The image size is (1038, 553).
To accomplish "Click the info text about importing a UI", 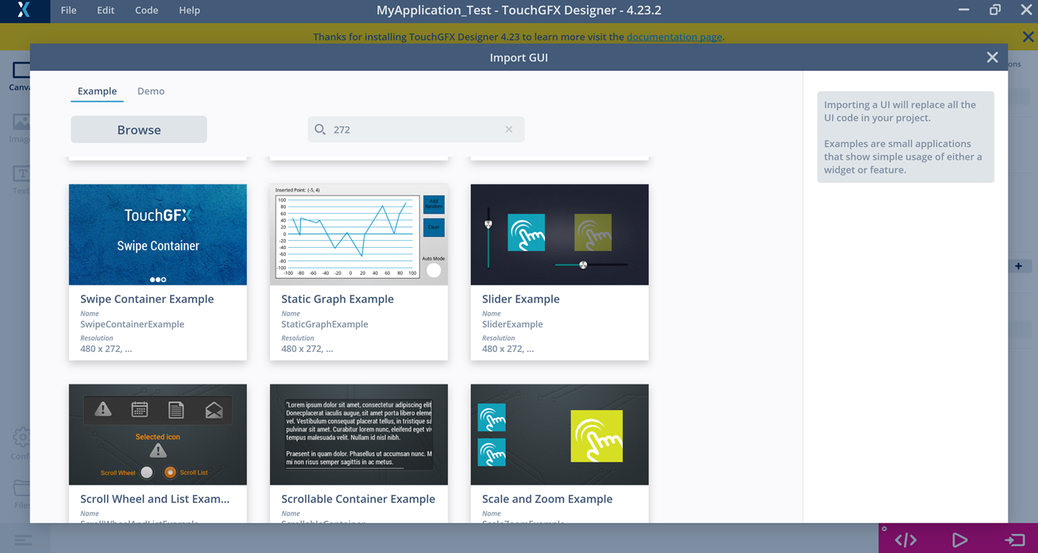I will click(x=905, y=137).
